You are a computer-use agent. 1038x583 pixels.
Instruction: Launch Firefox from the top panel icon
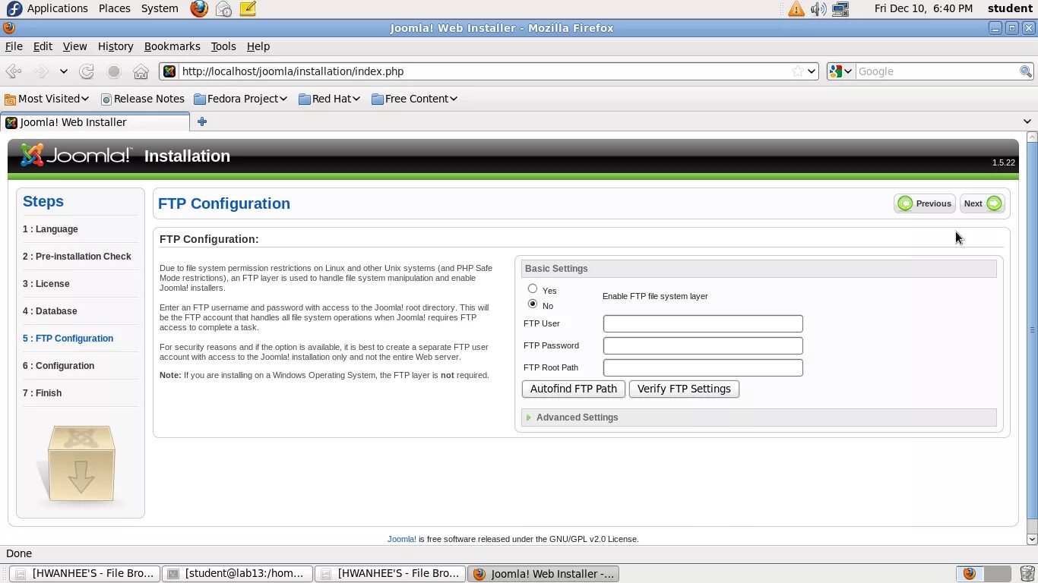tap(199, 8)
